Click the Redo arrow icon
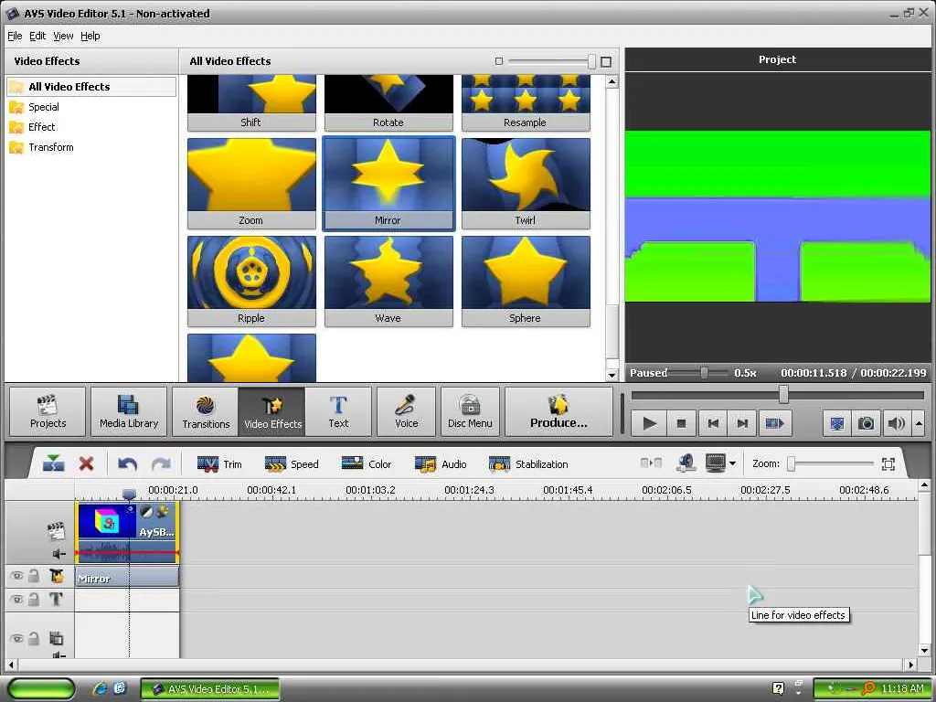This screenshot has height=702, width=936. click(161, 463)
